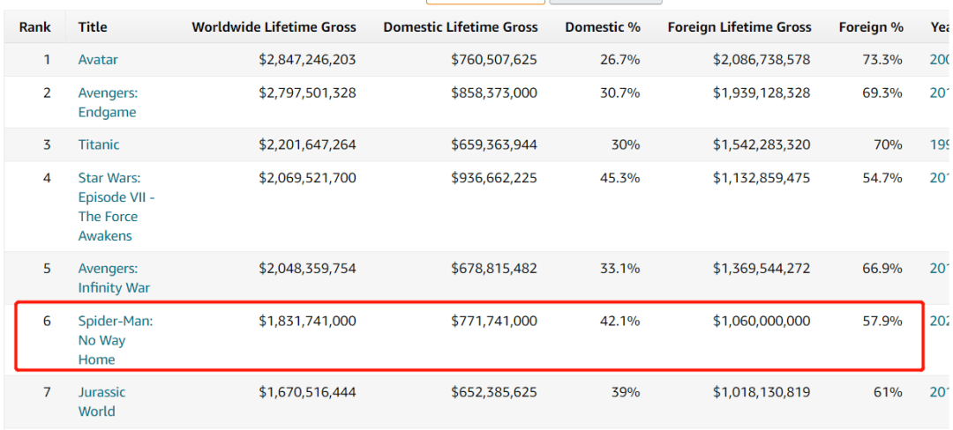The width and height of the screenshot is (953, 430).
Task: Select the 42.1% domestic percentage cell
Action: 620,321
